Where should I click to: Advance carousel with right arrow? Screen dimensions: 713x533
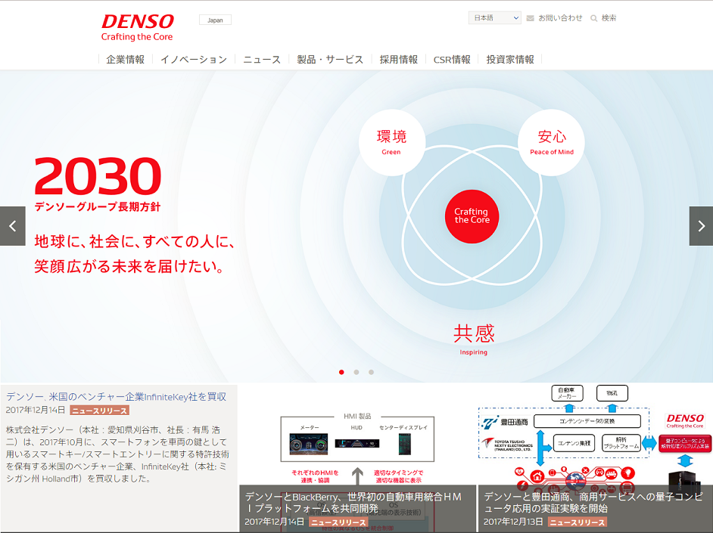click(x=701, y=226)
